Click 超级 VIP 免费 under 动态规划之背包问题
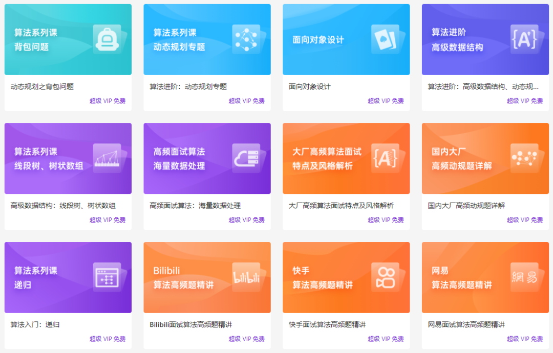The image size is (553, 353). (x=108, y=101)
